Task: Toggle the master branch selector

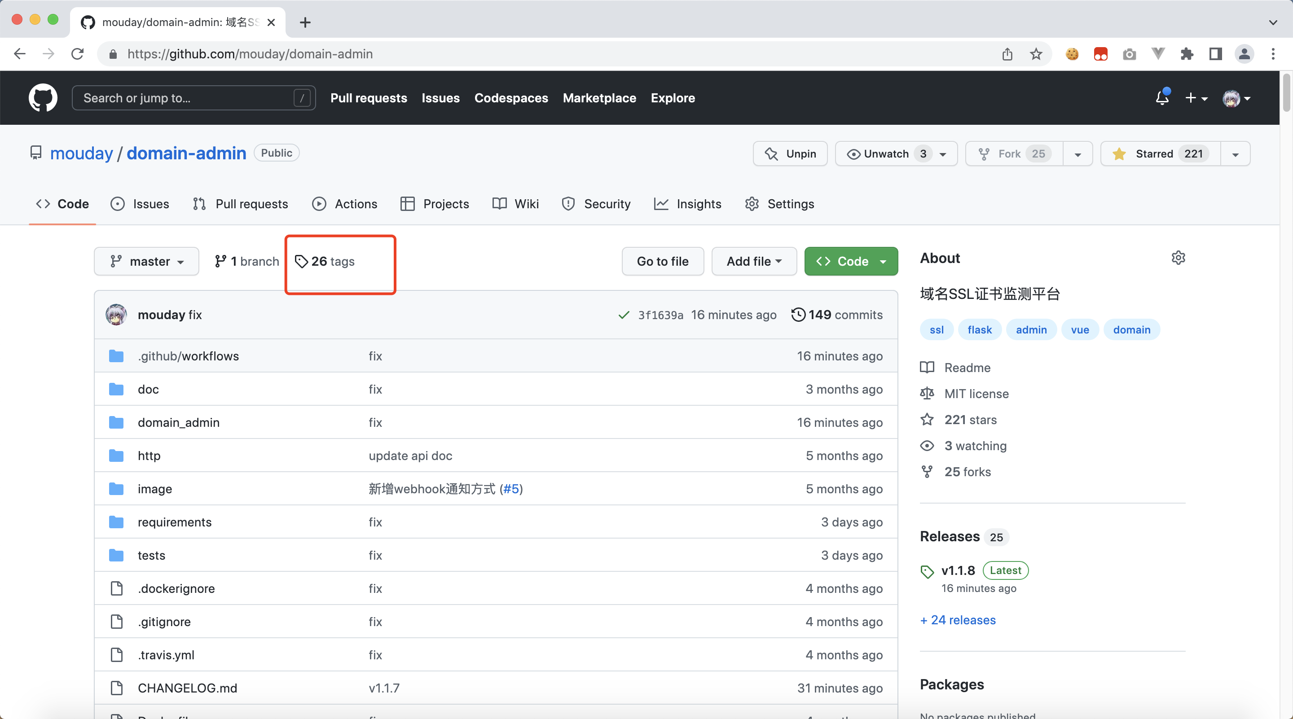Action: [147, 260]
